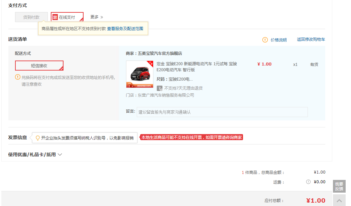Open 查看服务及配送范围 link
The width and height of the screenshot is (351, 206).
(125, 29)
